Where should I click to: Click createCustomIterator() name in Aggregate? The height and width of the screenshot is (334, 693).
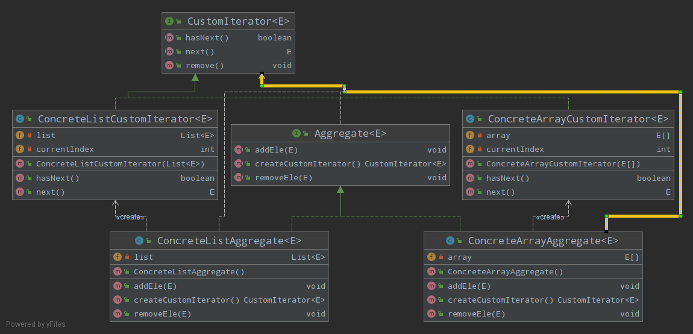click(308, 163)
